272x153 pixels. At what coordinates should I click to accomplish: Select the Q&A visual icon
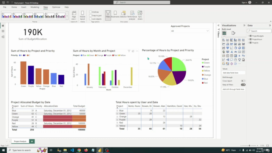231,60
